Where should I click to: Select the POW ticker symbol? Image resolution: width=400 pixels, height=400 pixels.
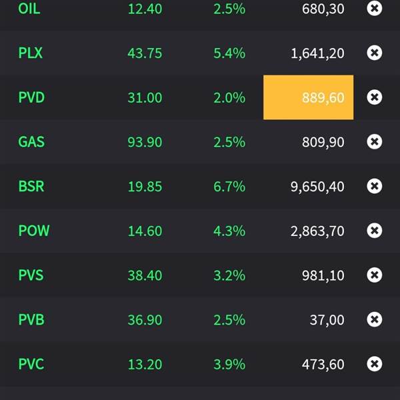(34, 231)
